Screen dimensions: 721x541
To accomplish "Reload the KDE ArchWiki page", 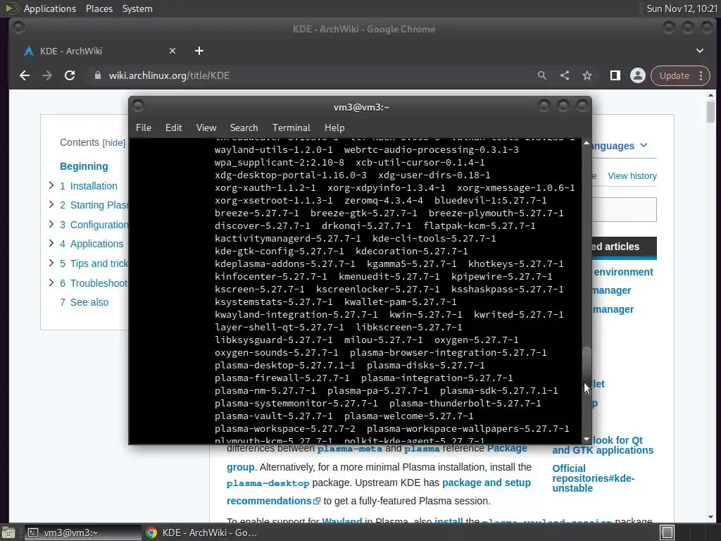I will coord(70,75).
